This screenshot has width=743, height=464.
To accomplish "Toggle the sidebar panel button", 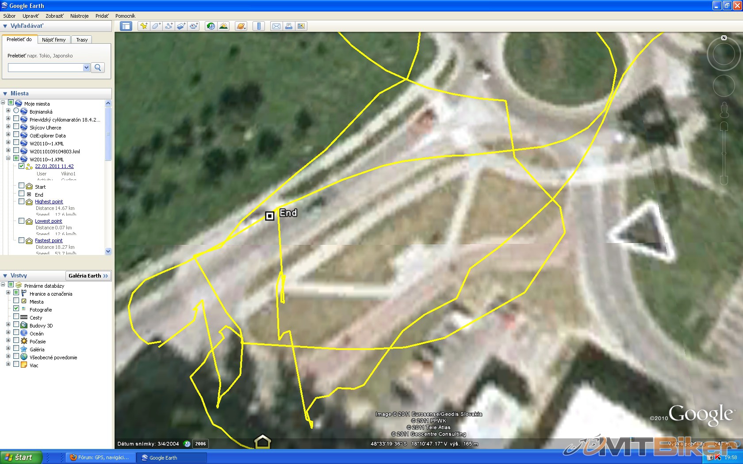I will tap(126, 26).
